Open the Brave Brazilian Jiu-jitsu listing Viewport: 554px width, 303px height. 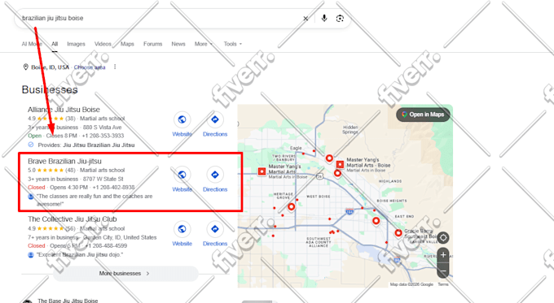[64, 162]
